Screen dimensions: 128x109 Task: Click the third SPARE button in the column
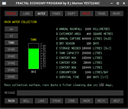click(x=11, y=63)
